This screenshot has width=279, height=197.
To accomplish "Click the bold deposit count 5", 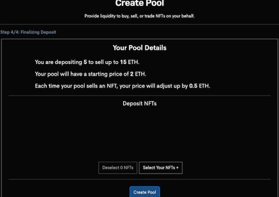I will tap(85, 62).
